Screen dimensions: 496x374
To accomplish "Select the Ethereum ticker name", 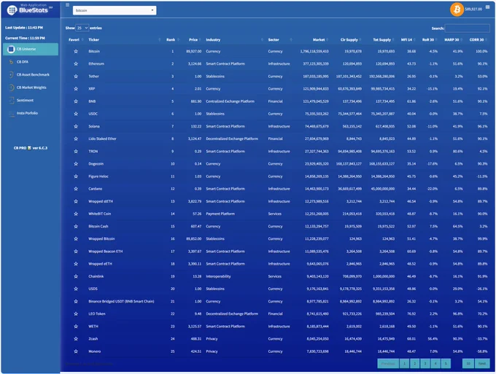I will point(96,64).
